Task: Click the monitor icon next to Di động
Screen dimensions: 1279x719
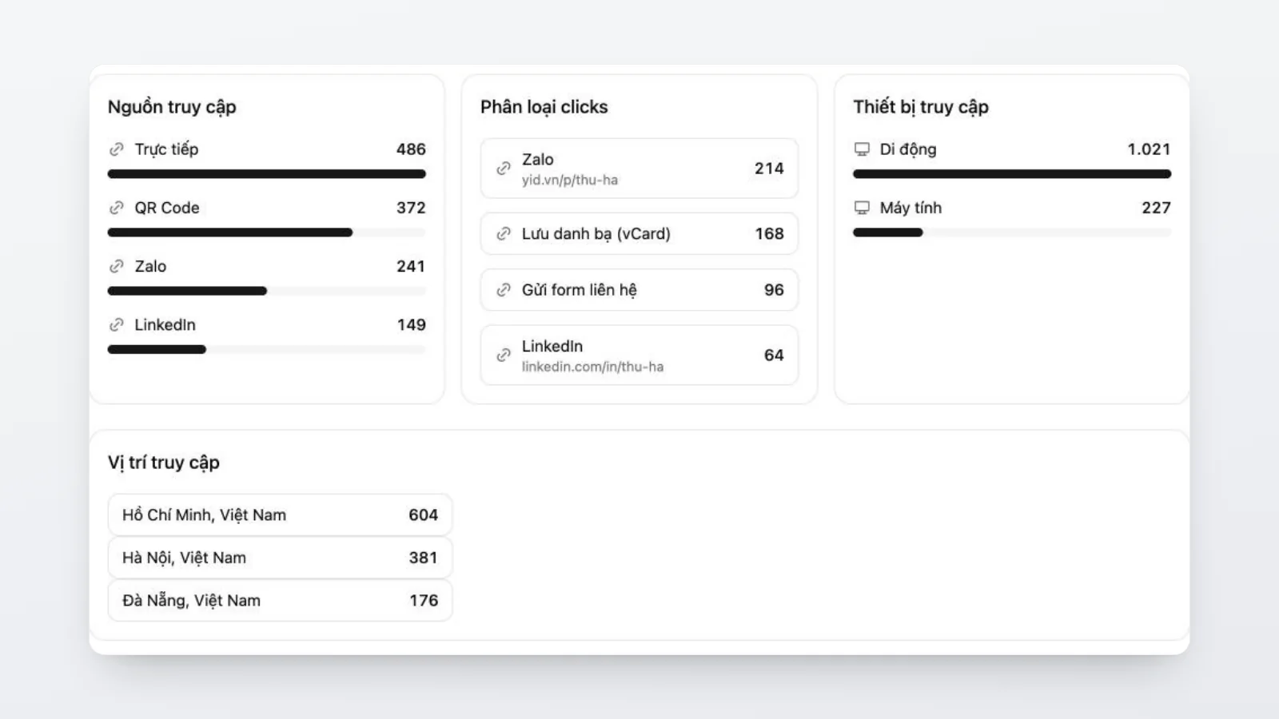Action: click(x=862, y=149)
